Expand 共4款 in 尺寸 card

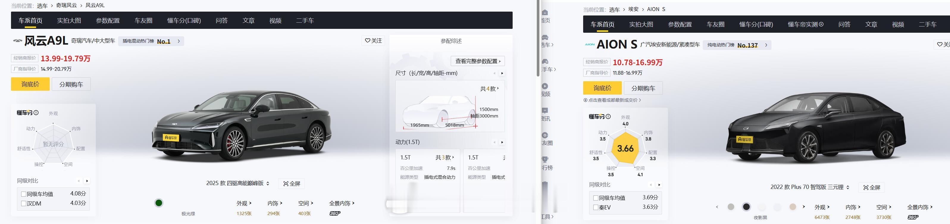pos(489,89)
